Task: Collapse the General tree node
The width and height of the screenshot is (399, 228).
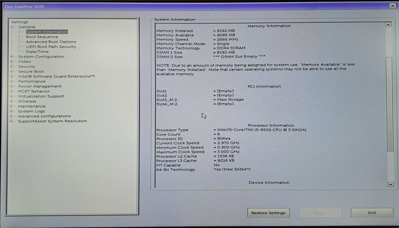Action: tap(12, 27)
